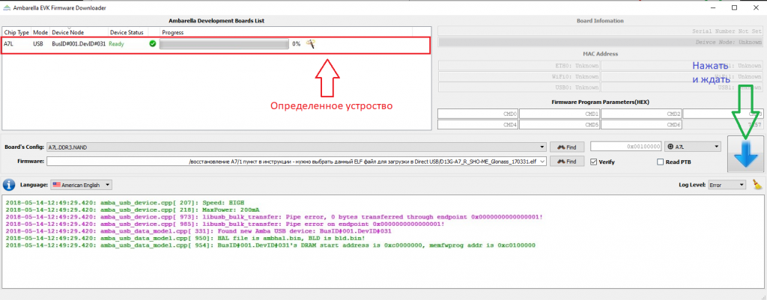Image resolution: width=767 pixels, height=300 pixels.
Task: Click the big blue download arrow button
Action: pyautogui.click(x=745, y=153)
